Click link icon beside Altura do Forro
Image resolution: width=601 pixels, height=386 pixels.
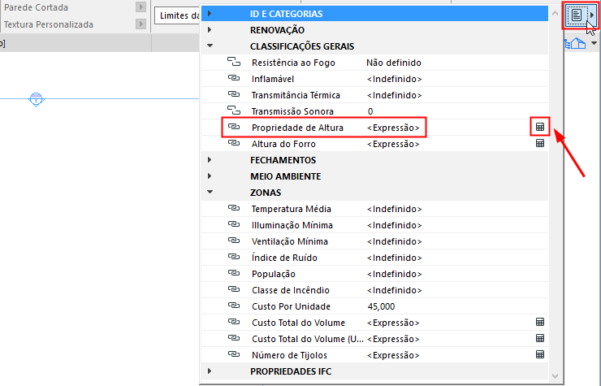point(234,143)
